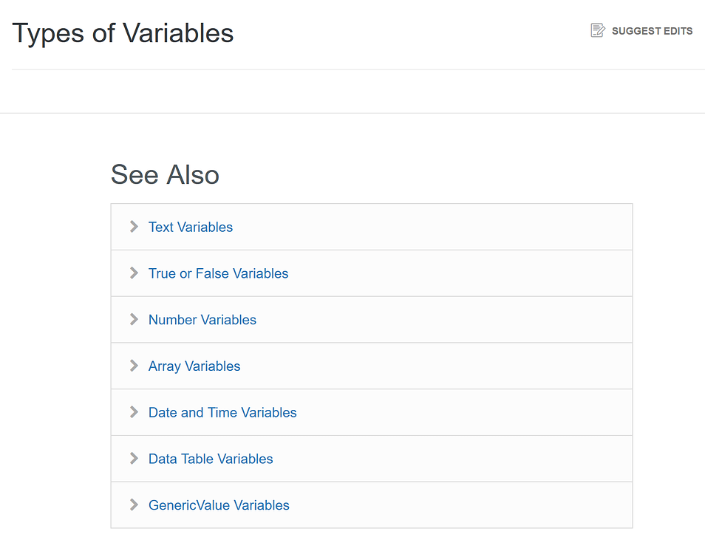
Task: Click SUGGEST EDITS at the top right
Action: pos(652,31)
